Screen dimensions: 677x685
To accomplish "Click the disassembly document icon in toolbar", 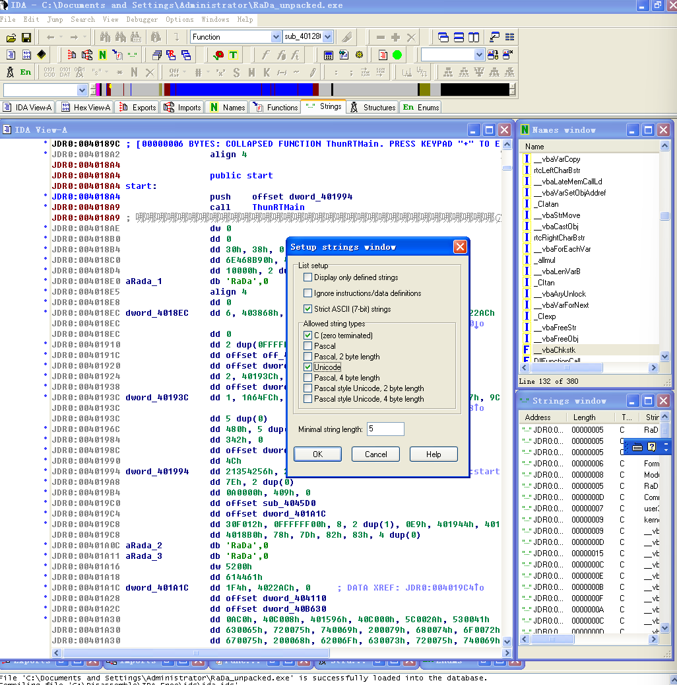I will coord(11,55).
